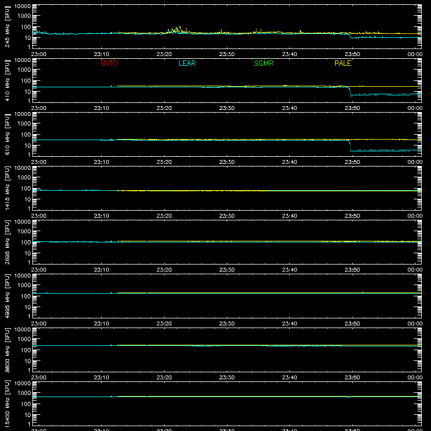Click the green SGMR station legend label
431x431 pixels.
[263, 63]
